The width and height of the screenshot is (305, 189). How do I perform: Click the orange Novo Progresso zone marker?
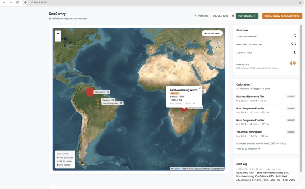click(x=98, y=103)
